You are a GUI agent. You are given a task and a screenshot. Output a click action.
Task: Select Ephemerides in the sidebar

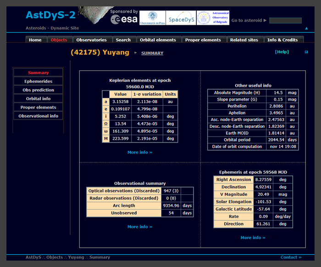(x=38, y=81)
